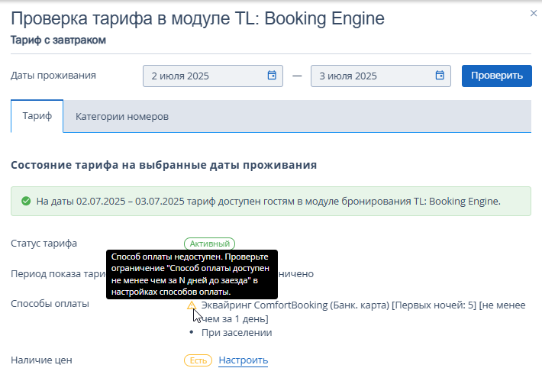The width and height of the screenshot is (542, 381).
Task: Click the Есть price availability badge
Action: [198, 360]
